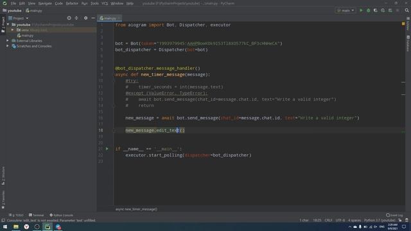
Task: Click the fold marker on line 9
Action: pyautogui.click(x=114, y=74)
